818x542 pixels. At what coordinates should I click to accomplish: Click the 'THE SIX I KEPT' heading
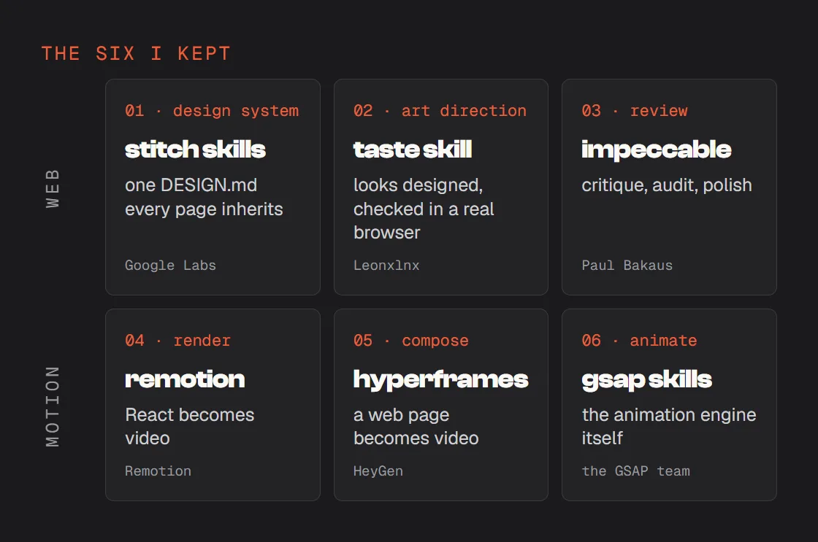point(136,54)
